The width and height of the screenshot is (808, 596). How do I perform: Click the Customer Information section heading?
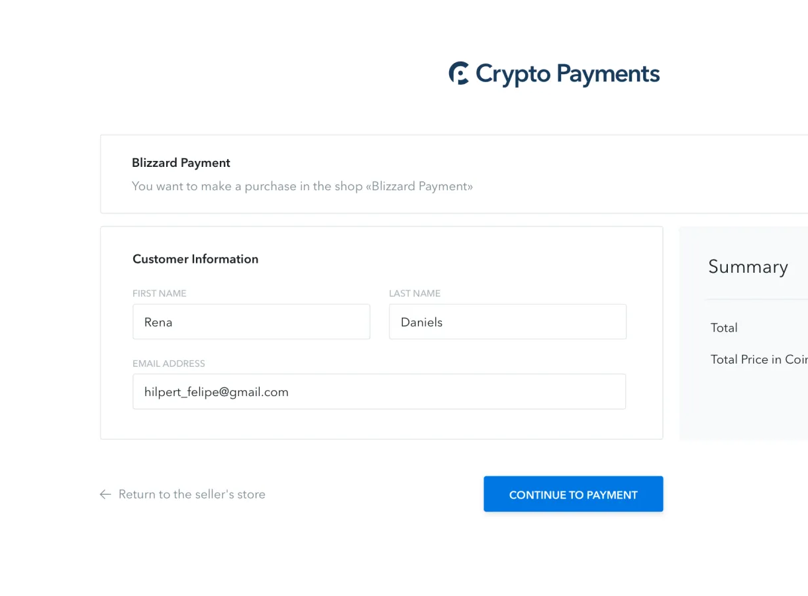point(195,259)
